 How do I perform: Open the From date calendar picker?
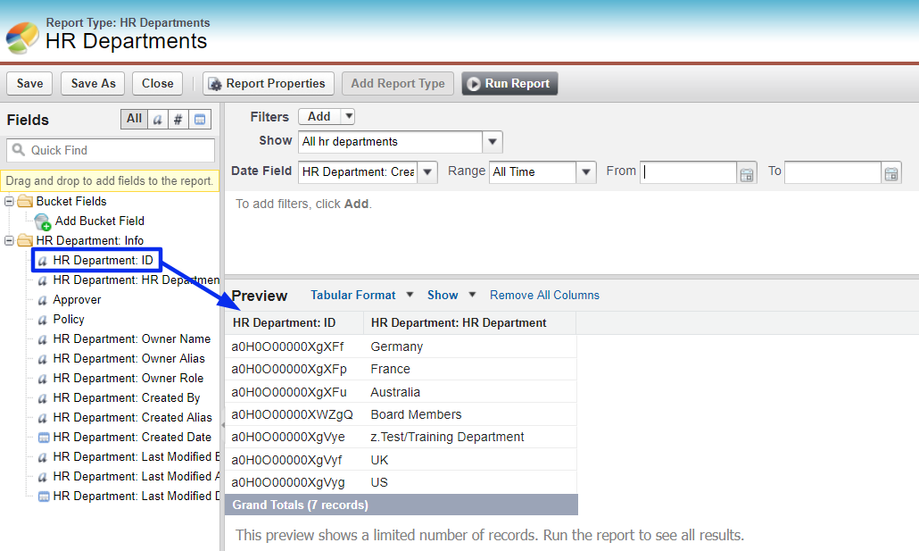click(747, 173)
